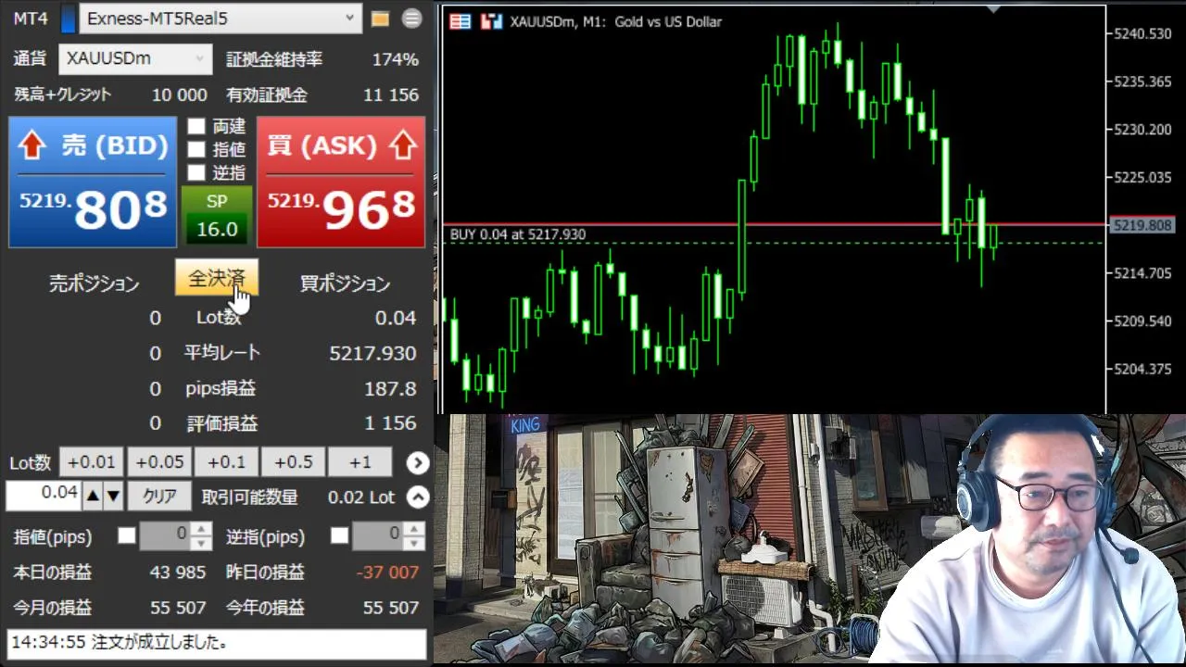Click the buy Lot数 value 0.04
This screenshot has width=1186, height=667.
tap(396, 318)
